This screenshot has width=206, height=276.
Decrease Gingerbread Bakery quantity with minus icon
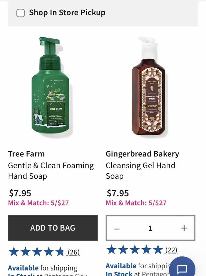coord(117,229)
